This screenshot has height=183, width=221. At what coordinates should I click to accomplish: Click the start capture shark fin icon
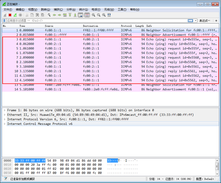coord(5,15)
